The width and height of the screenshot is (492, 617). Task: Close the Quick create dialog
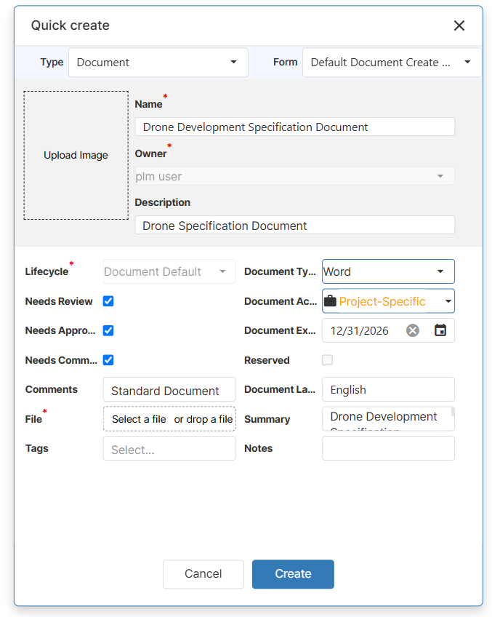459,26
